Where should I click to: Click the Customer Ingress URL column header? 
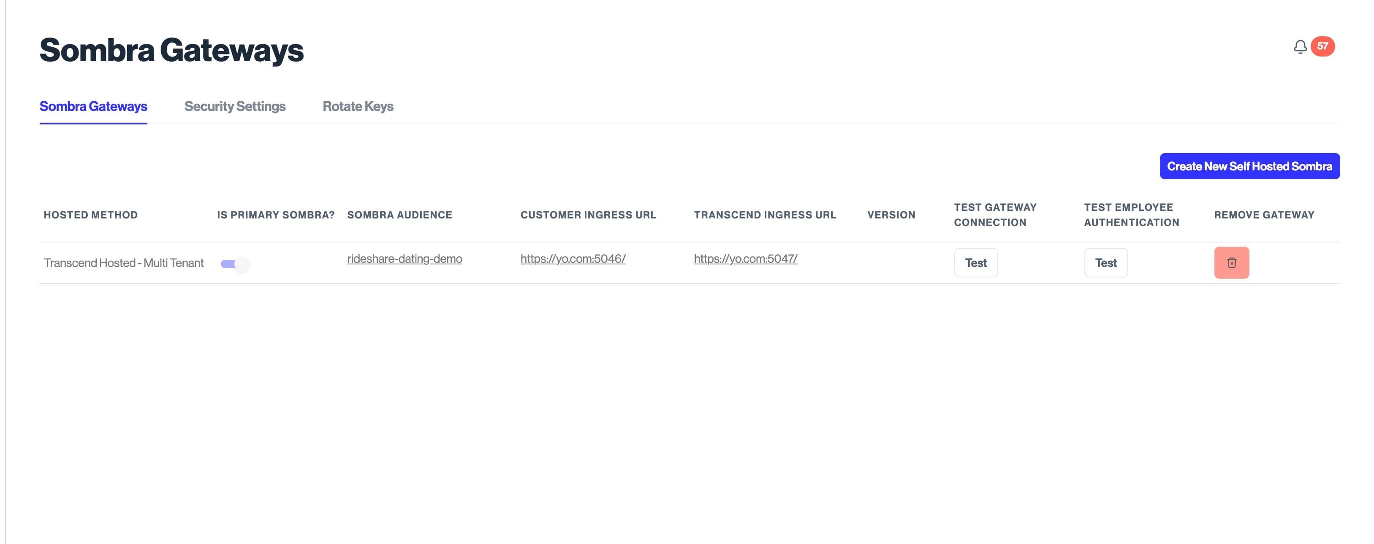tap(588, 215)
